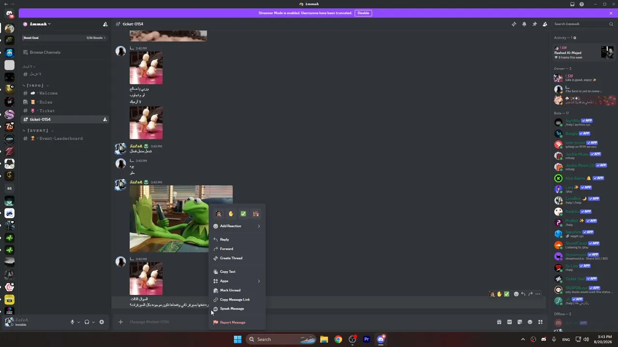Open File Explorer from taskbar

click(324, 339)
